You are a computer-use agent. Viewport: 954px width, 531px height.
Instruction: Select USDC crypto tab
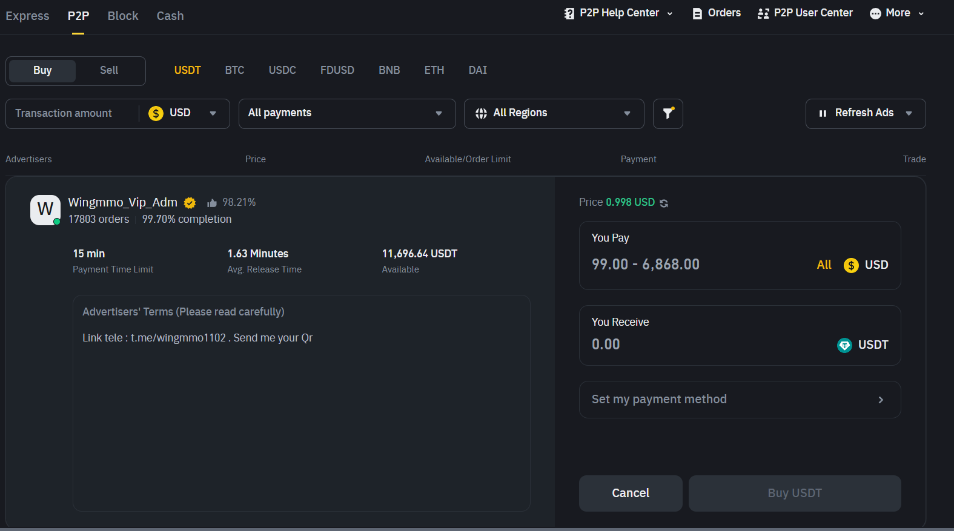pyautogui.click(x=282, y=70)
